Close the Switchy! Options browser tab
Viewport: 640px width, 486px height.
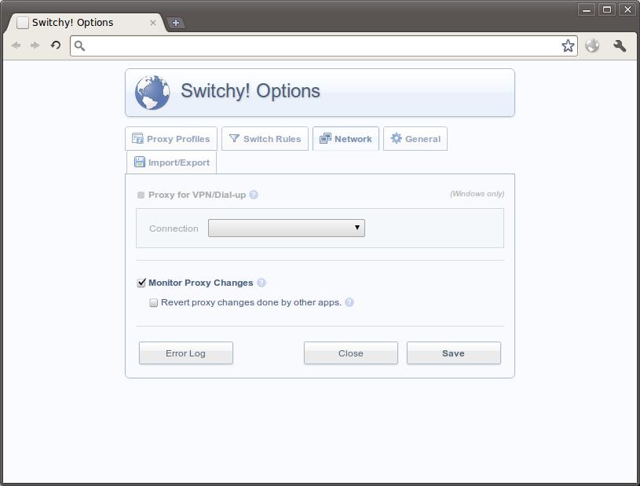(153, 23)
